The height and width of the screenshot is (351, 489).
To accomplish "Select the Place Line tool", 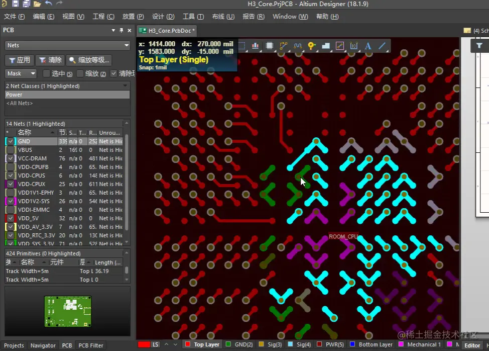I will pos(382,46).
